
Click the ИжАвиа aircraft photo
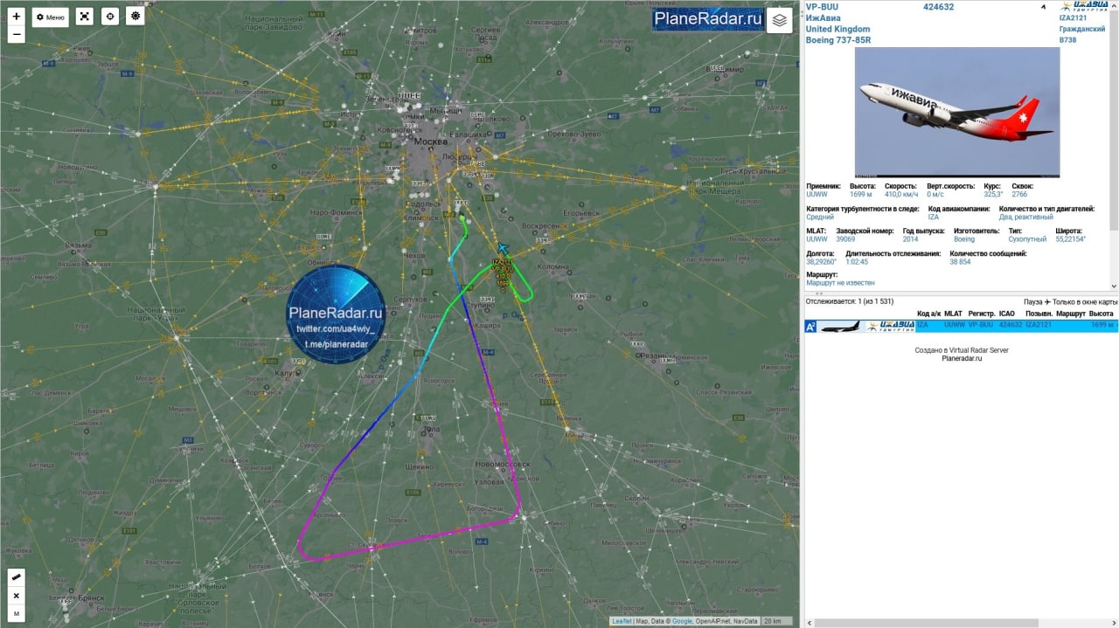(956, 112)
